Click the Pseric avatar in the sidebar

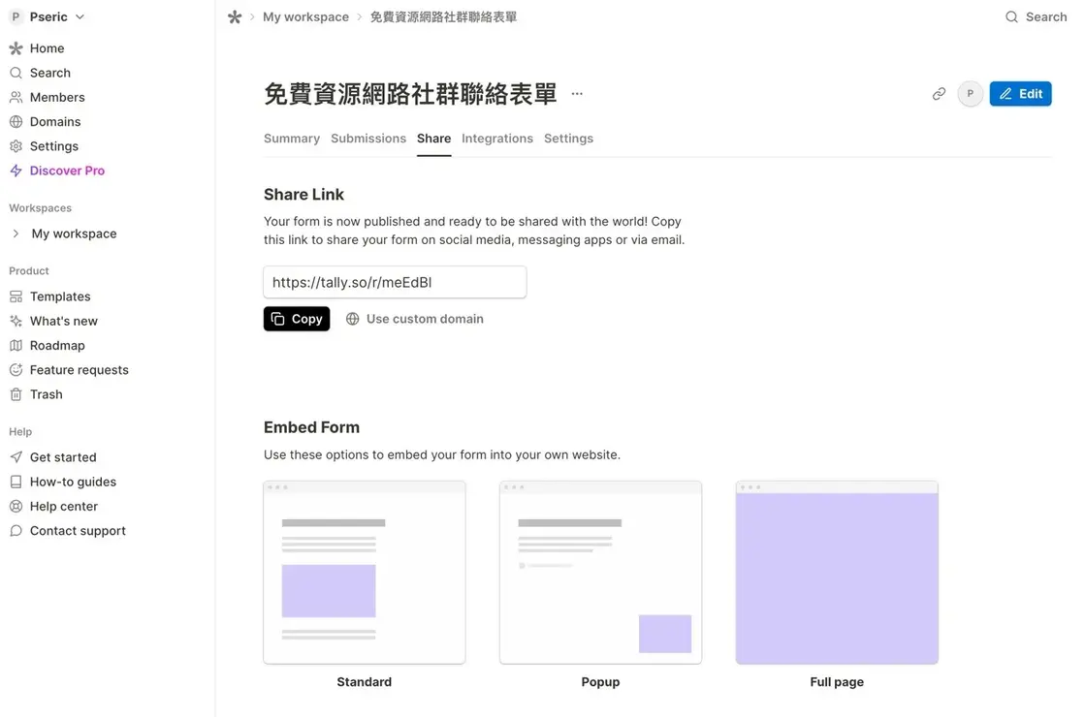pos(16,16)
